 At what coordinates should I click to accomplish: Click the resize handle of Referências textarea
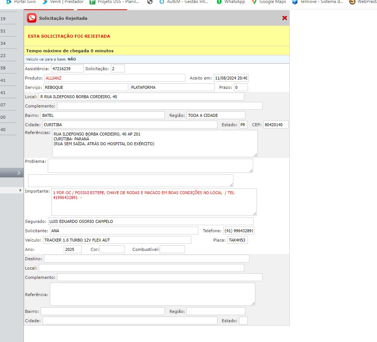(x=255, y=155)
